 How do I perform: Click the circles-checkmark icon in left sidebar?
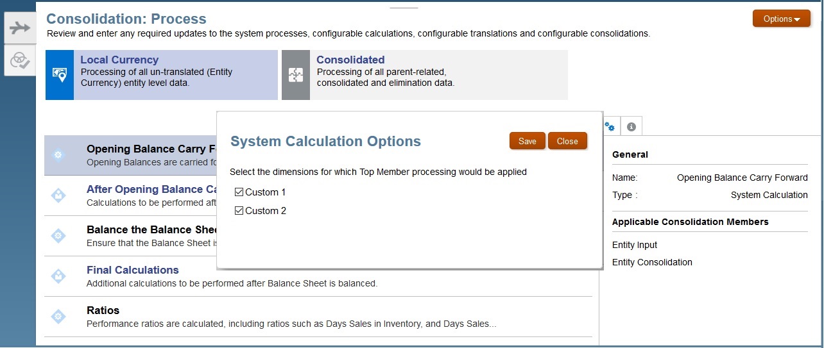pyautogui.click(x=20, y=60)
